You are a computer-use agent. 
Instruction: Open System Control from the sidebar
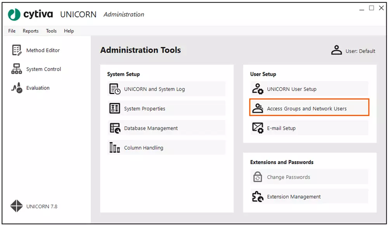pos(43,69)
